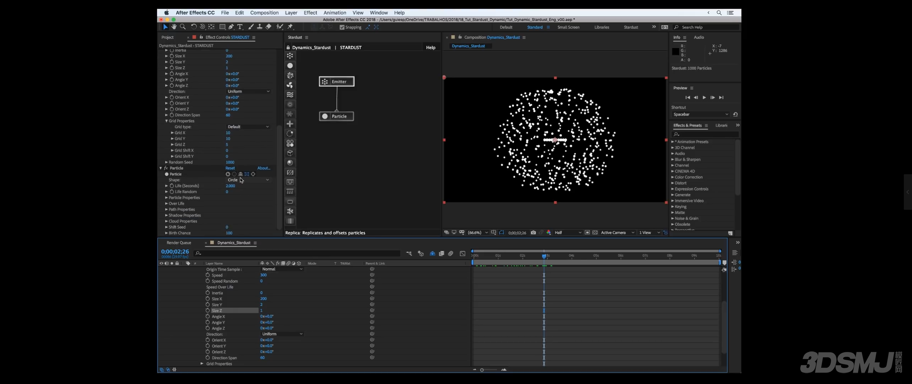Viewport: 912px width, 384px height.
Task: Switch to the Small Screen workspace
Action: point(568,27)
